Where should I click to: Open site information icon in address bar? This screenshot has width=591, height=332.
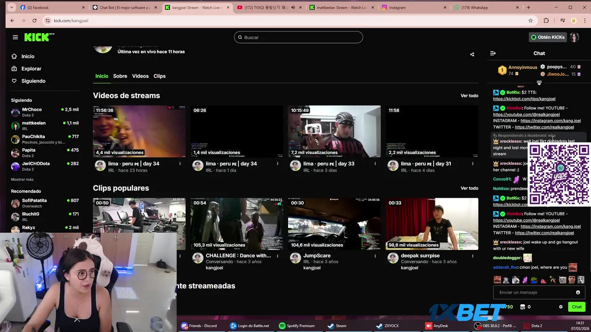tap(48, 20)
